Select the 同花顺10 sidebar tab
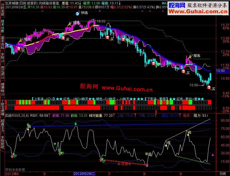 click(2, 73)
